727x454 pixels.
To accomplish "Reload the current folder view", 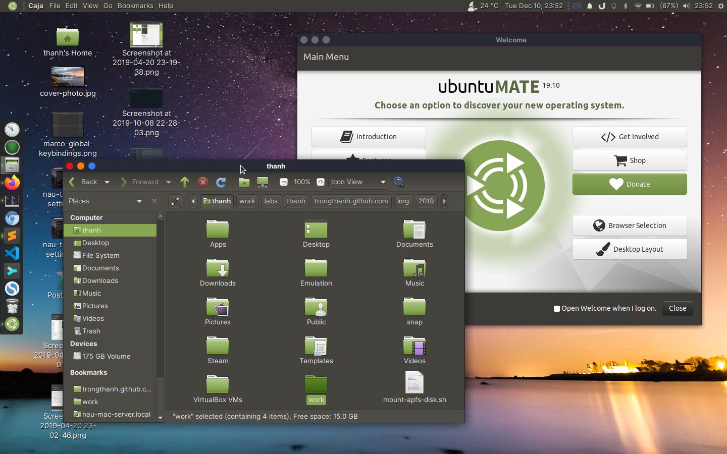I will (221, 182).
